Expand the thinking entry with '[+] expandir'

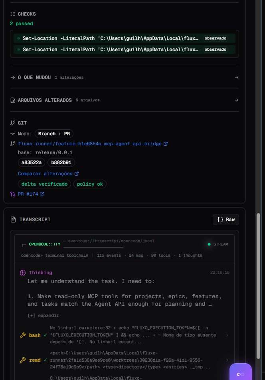pos(43,315)
